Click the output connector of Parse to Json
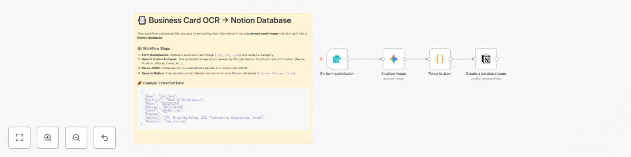The height and width of the screenshot is (157, 631). (450, 59)
